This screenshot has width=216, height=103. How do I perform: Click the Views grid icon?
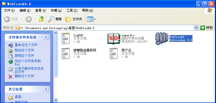coord(90,19)
